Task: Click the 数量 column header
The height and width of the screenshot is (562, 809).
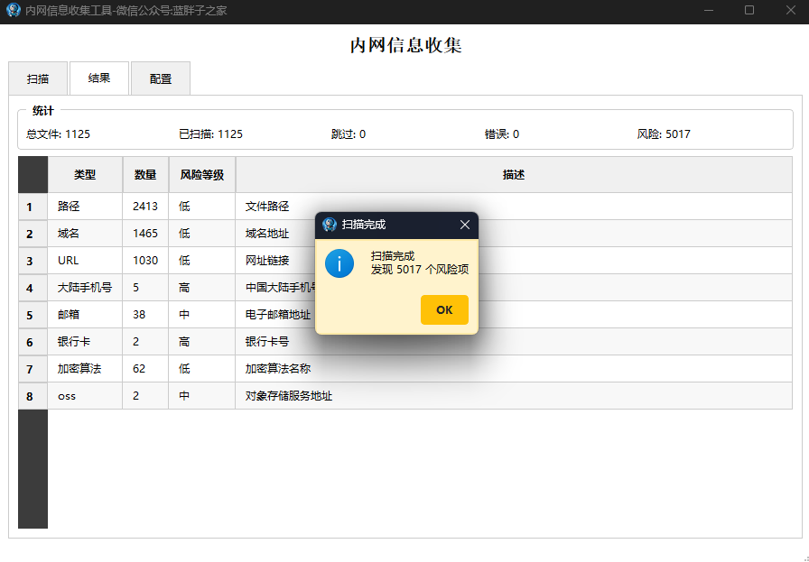Action: point(145,175)
